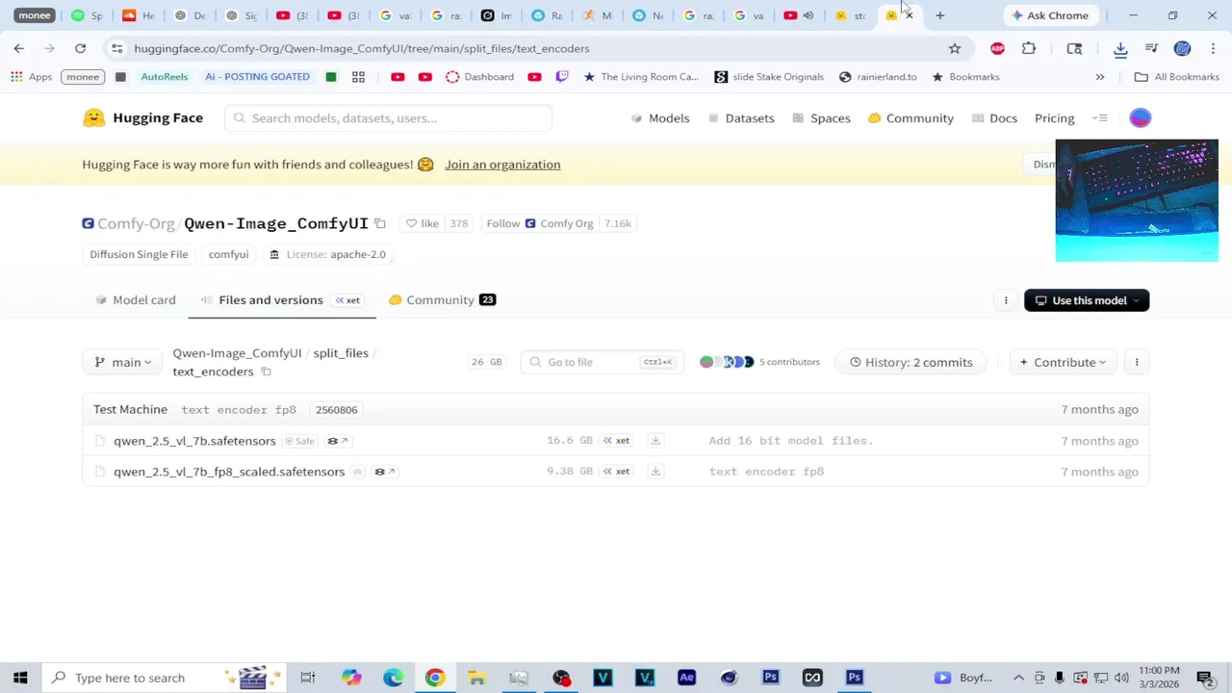Show hidden bookmarks chevron
Viewport: 1232px width, 693px height.
(x=1100, y=77)
